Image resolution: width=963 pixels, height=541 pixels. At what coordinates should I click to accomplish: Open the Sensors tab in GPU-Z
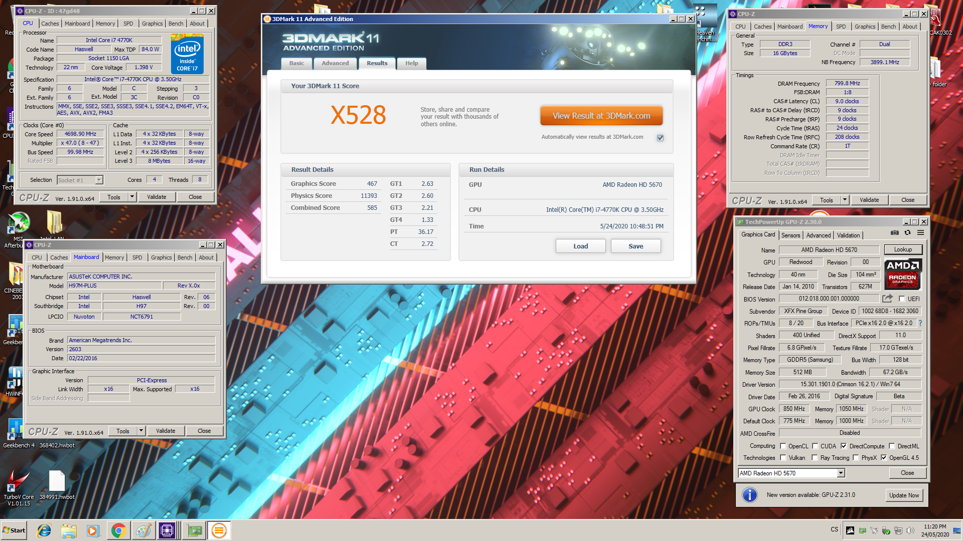[791, 235]
